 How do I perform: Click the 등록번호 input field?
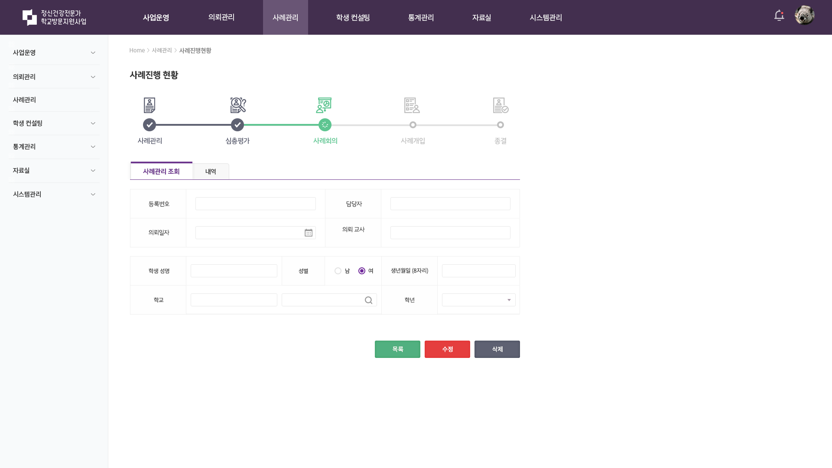(255, 204)
